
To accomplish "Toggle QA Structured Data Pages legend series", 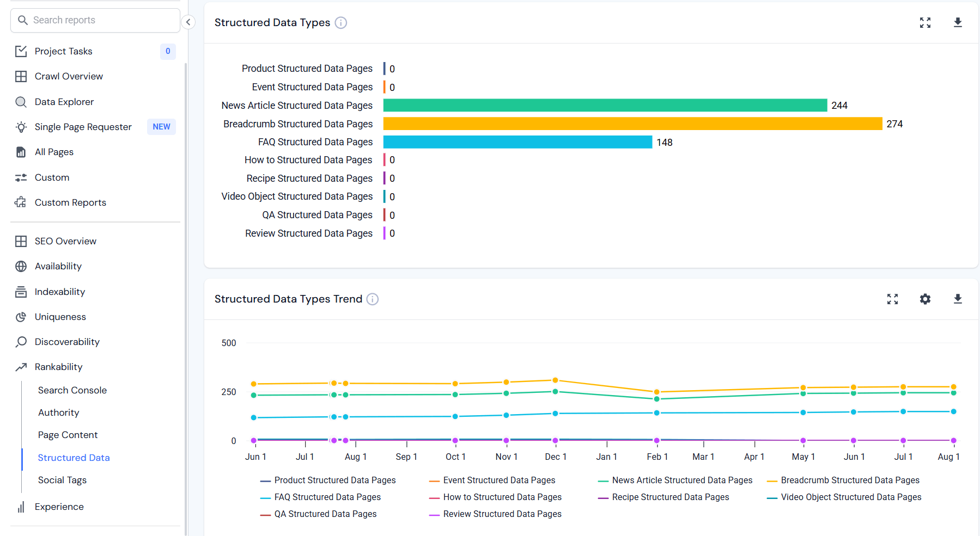I will 318,514.
